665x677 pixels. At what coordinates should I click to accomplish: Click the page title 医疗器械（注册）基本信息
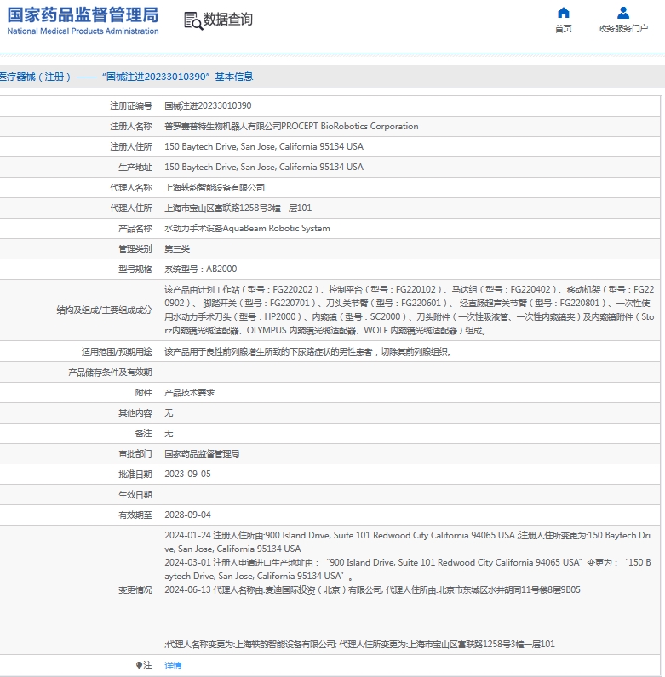click(127, 77)
